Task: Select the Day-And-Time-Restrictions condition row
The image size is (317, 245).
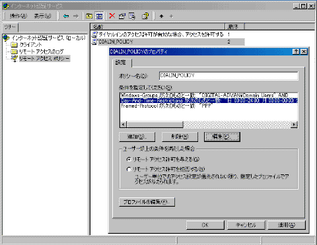Action: 209,100
